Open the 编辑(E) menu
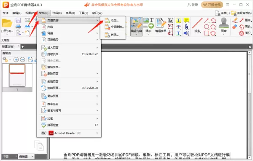 pos(17,13)
